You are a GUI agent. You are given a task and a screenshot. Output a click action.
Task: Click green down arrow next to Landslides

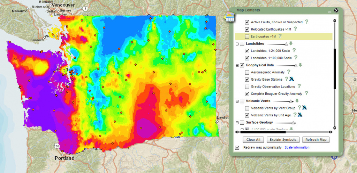(290, 44)
